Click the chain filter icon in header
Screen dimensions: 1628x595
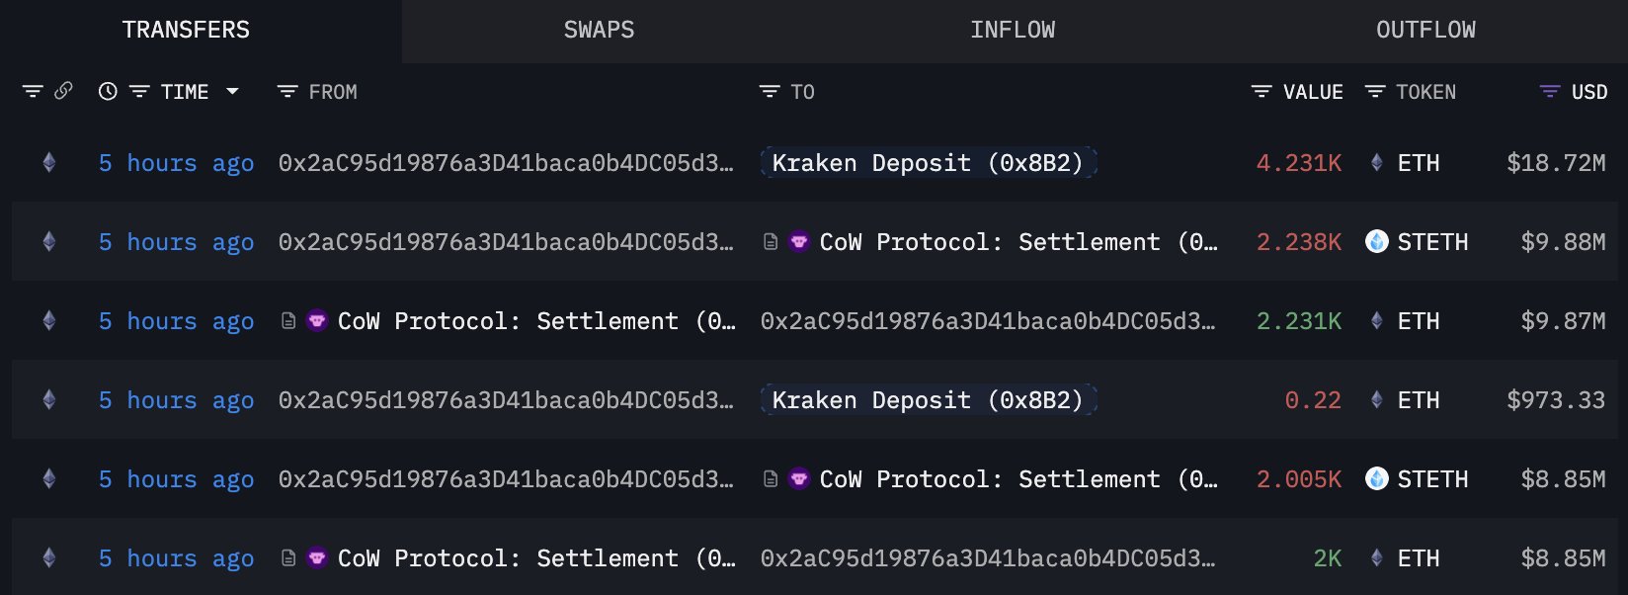(x=33, y=92)
